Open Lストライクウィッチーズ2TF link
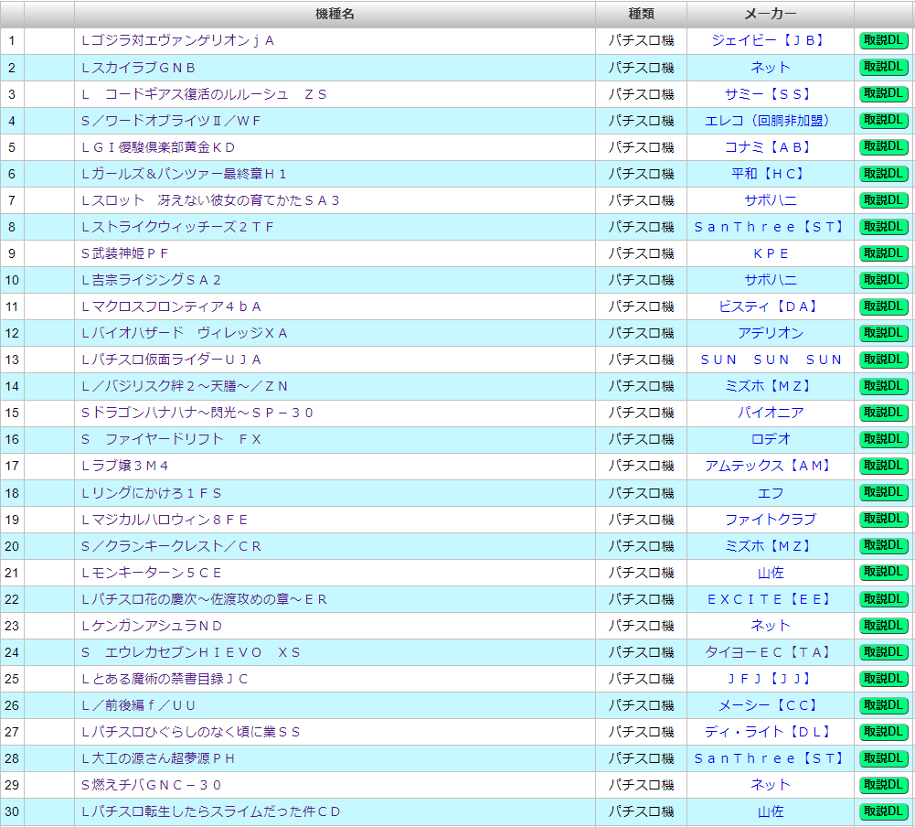The height and width of the screenshot is (827, 915). 177,227
